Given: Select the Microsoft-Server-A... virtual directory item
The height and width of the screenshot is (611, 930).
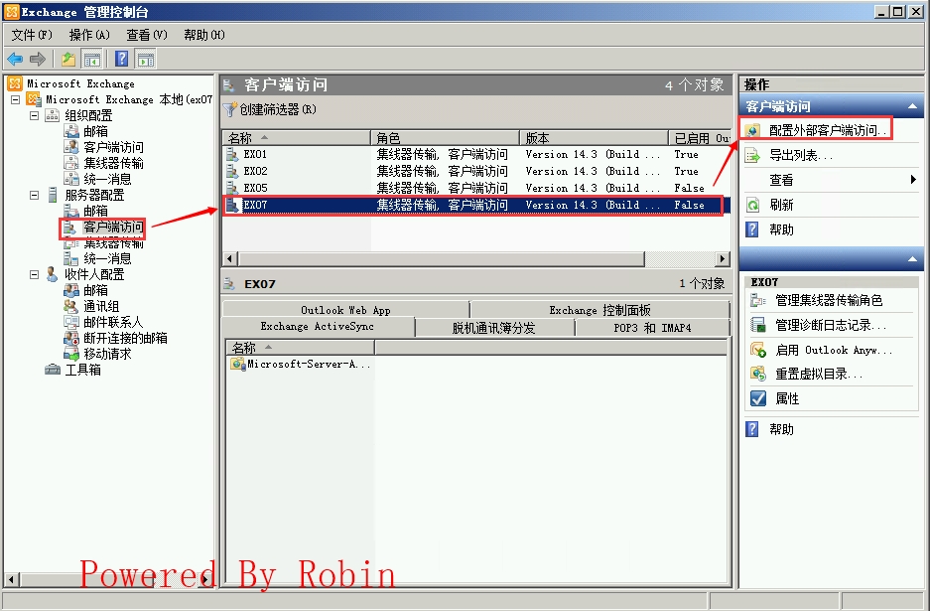Looking at the screenshot, I should pos(301,364).
